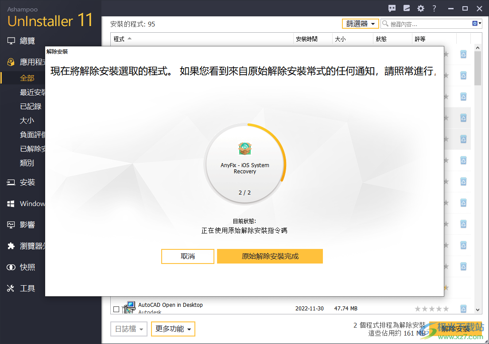Click the AutoCAD Open in Desktop uninstall bin icon
The image size is (489, 344).
coord(463,309)
